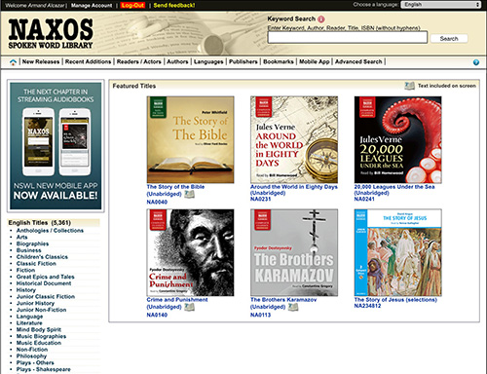The width and height of the screenshot is (487, 374).
Task: Click catalogue number NA0140
Action: click(x=157, y=315)
